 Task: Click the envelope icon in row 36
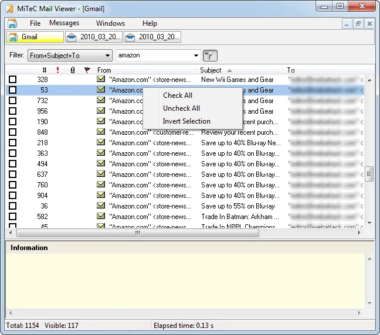[x=101, y=206]
